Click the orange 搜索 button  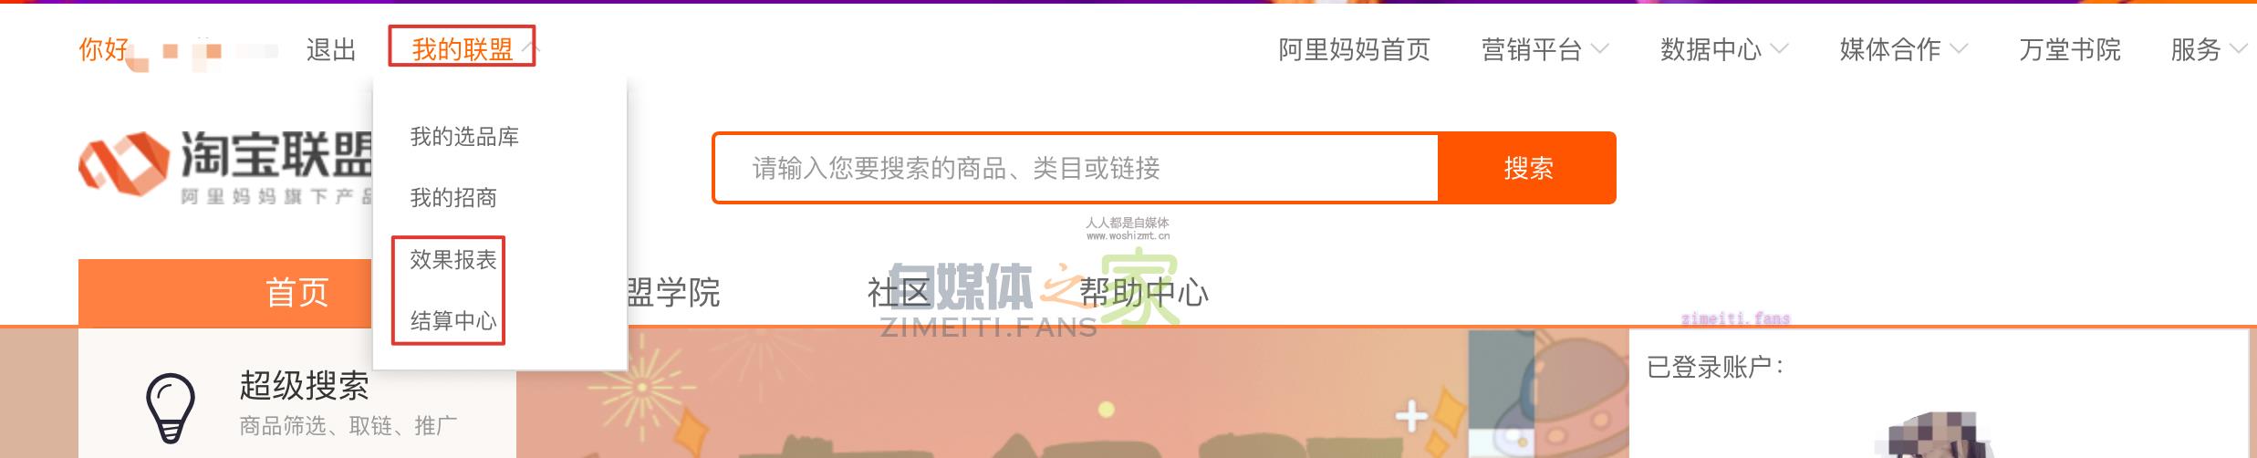click(1527, 168)
